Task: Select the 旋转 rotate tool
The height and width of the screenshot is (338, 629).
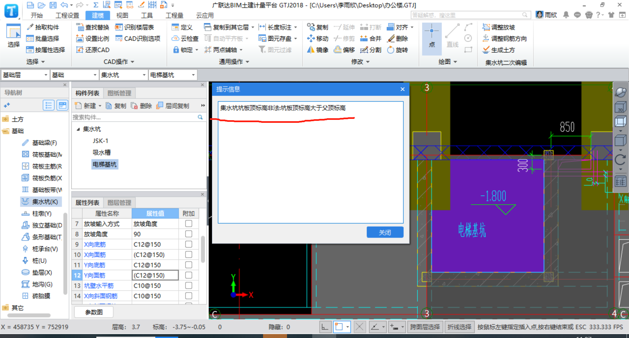Action: pyautogui.click(x=397, y=50)
